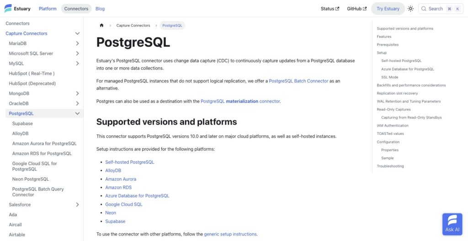Click the Try Estuary button

pos(388,9)
